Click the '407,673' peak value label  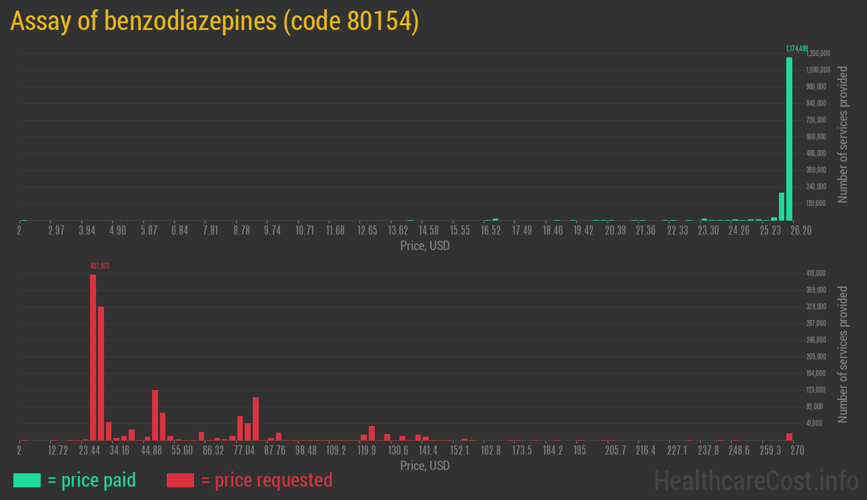tap(99, 266)
